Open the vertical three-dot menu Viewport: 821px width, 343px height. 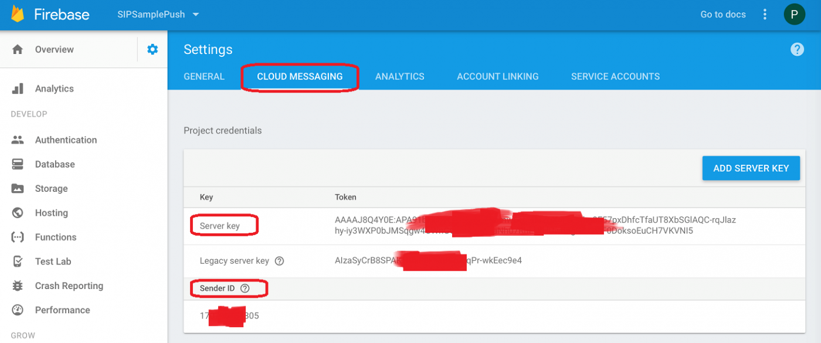click(x=765, y=14)
